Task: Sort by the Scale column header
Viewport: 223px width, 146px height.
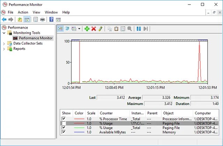Action: [x=91, y=113]
